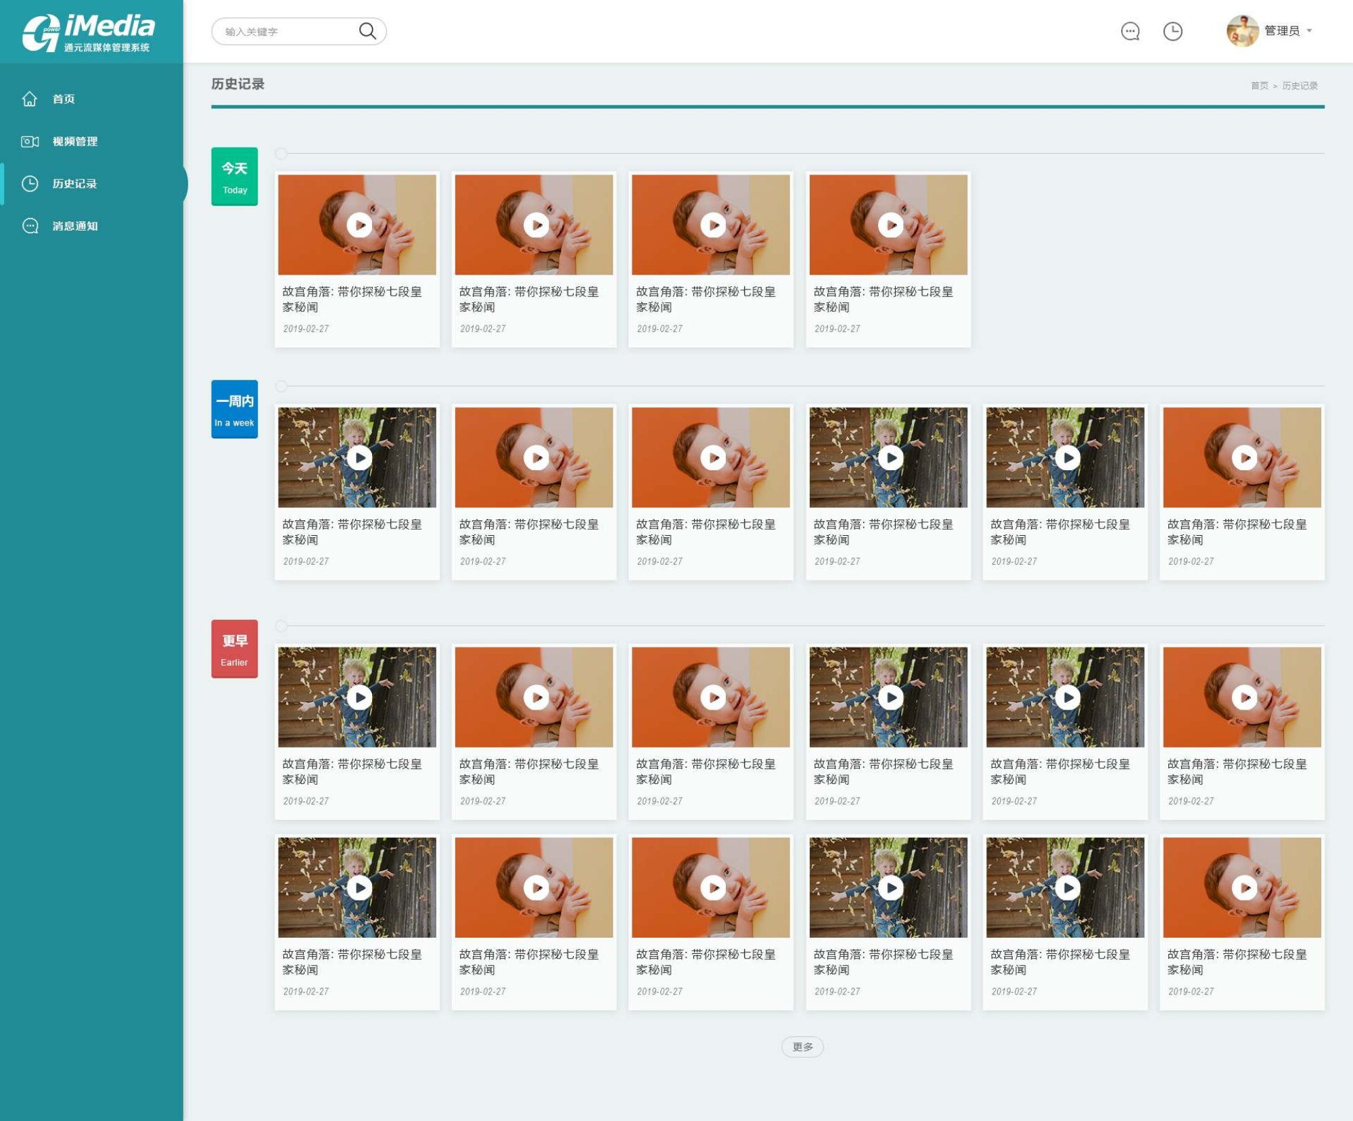Click the sidebar chat bubble icon for 消息通知
Viewport: 1353px width, 1121px height.
(30, 226)
